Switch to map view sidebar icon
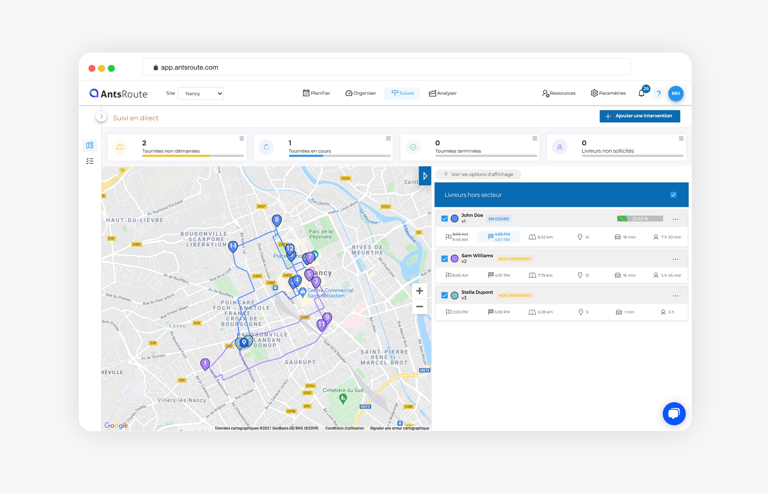The image size is (768, 494). (x=90, y=145)
